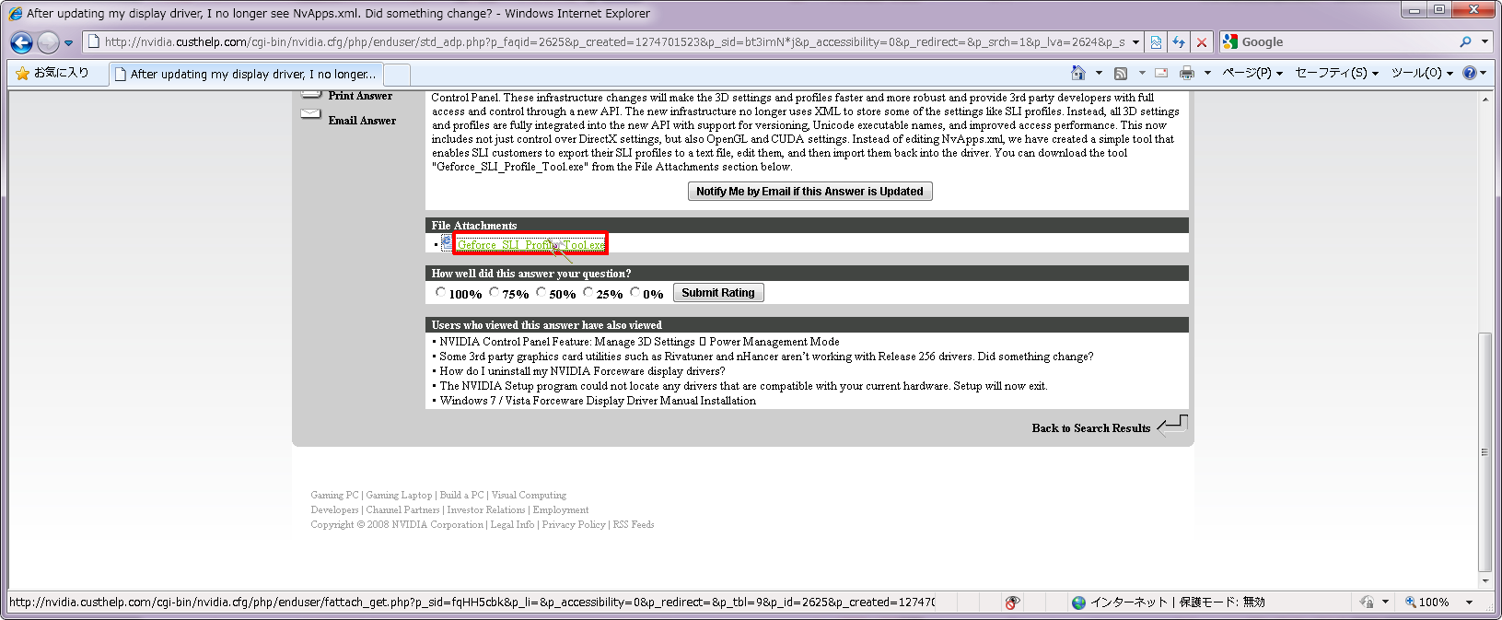Click the scrollbar up arrow

(x=1485, y=99)
